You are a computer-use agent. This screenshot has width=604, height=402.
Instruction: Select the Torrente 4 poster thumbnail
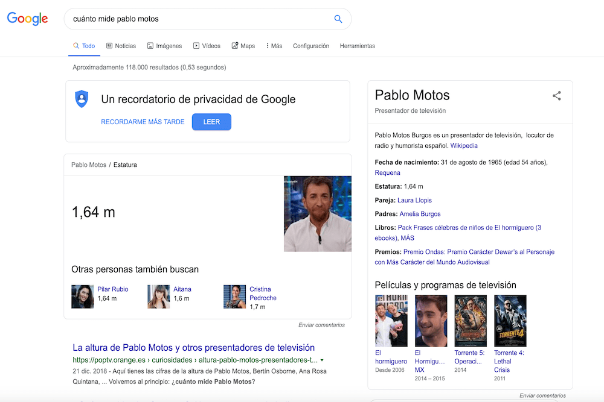tap(510, 321)
